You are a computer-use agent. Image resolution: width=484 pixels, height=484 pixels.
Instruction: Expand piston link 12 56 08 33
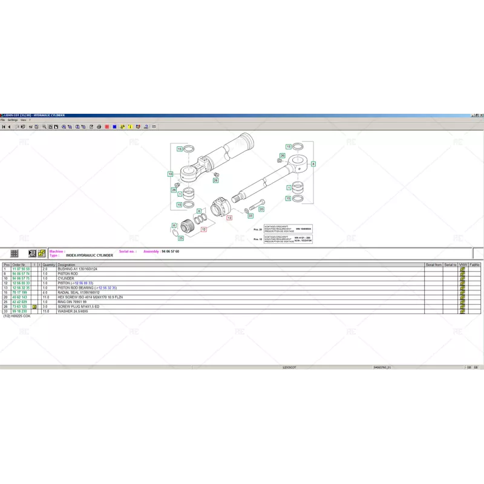(x=83, y=283)
